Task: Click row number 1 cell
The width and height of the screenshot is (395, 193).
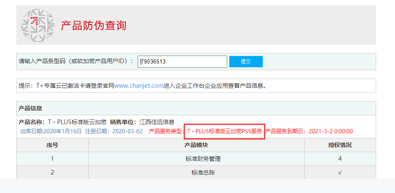Action: click(52, 159)
